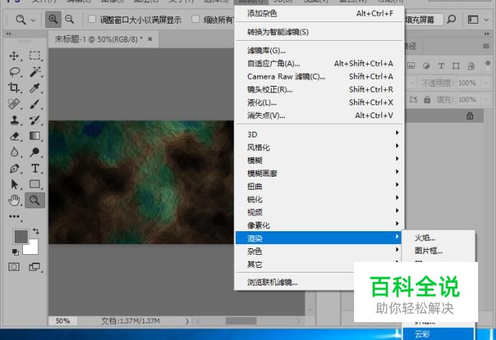496x340 pixels.
Task: Click the swap foreground/background colors arrow
Action: pos(36,231)
